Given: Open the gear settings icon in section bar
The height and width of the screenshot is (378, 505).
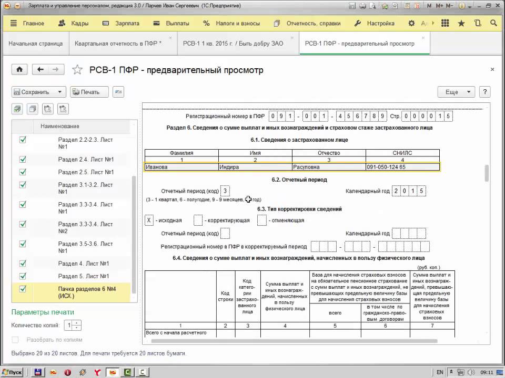Looking at the screenshot, I should tap(411, 23).
